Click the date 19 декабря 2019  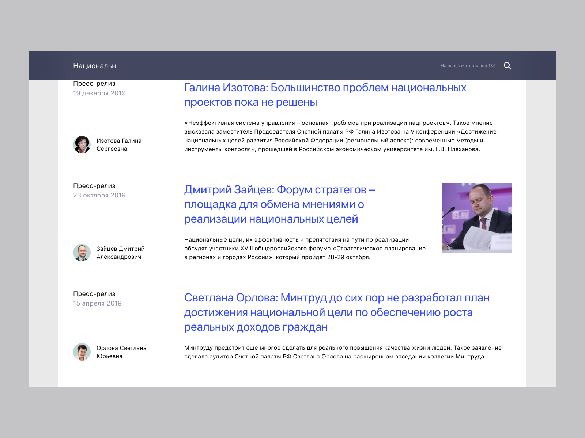pyautogui.click(x=99, y=93)
